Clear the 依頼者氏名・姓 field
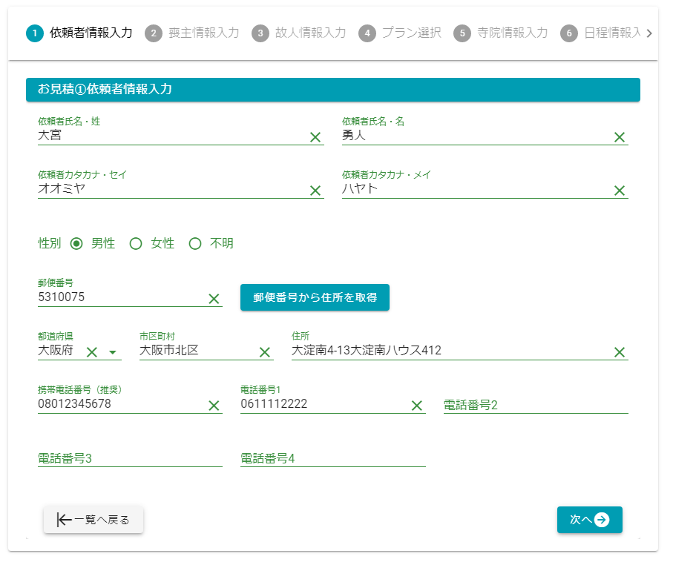Image resolution: width=673 pixels, height=565 pixels. (x=315, y=137)
